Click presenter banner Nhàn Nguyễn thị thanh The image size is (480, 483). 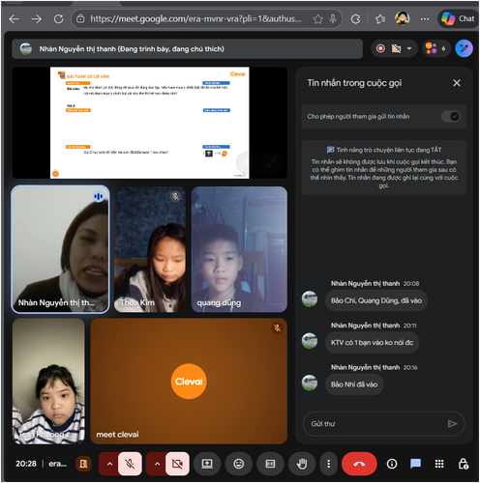point(188,49)
